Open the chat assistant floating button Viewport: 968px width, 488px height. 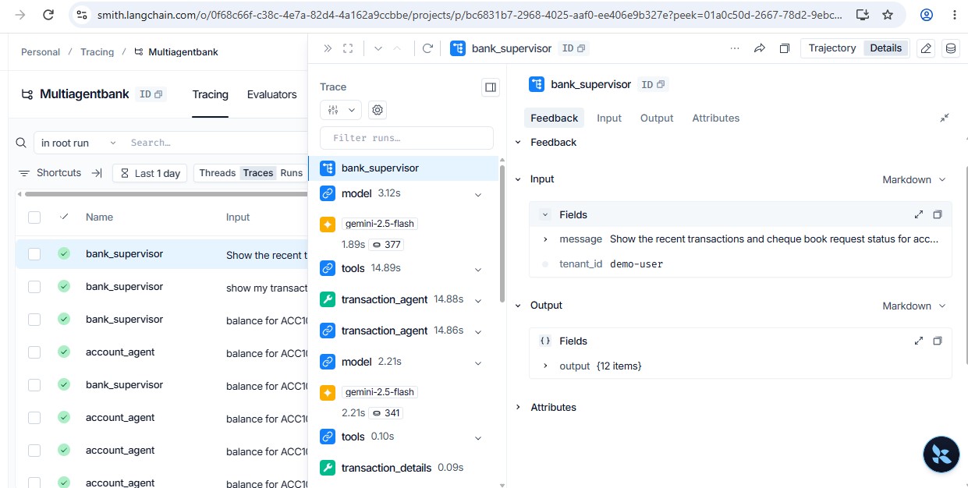(x=941, y=454)
